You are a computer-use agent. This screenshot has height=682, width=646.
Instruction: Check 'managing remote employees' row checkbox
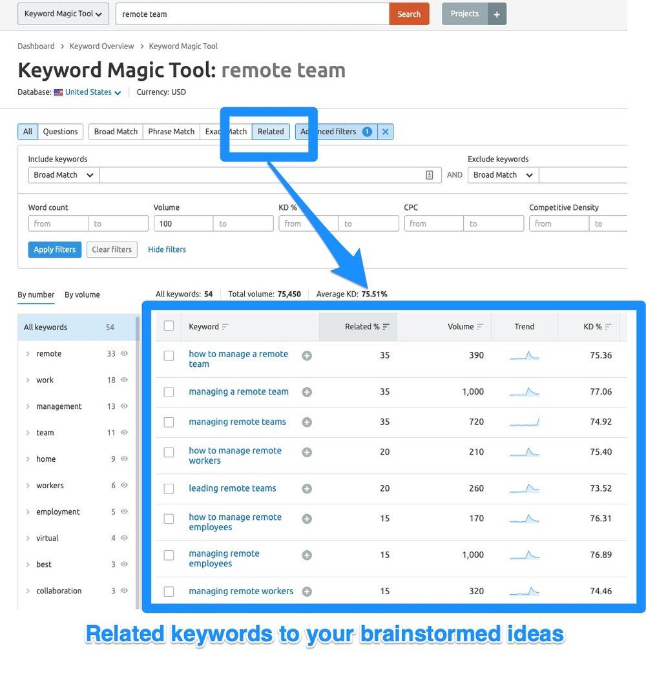click(x=169, y=555)
